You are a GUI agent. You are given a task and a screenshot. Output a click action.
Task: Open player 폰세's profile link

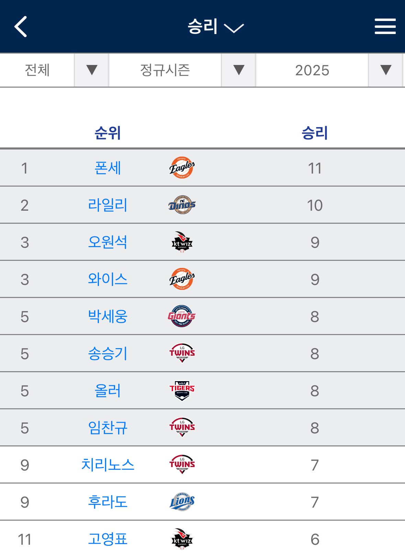point(108,168)
